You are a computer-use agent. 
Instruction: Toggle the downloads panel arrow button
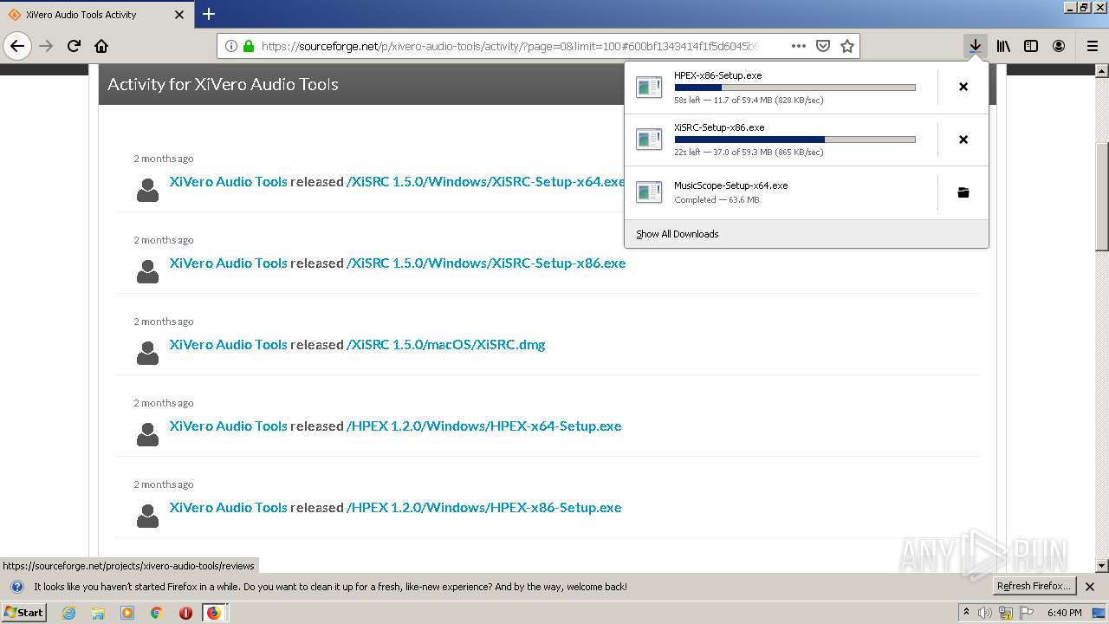[x=976, y=46]
